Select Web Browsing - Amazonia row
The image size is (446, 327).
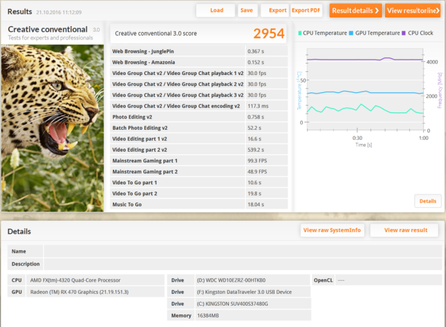(x=199, y=62)
